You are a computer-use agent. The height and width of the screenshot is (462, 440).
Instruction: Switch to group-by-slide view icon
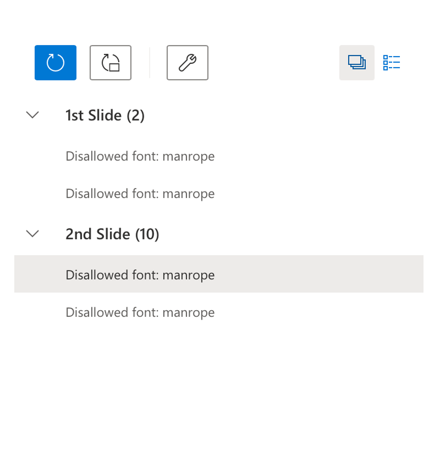click(x=357, y=63)
